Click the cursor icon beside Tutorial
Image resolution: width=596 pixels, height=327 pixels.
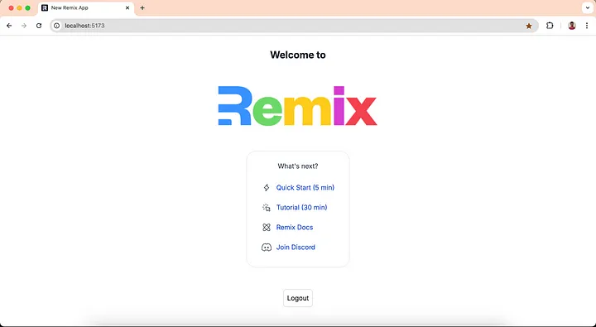coord(267,207)
